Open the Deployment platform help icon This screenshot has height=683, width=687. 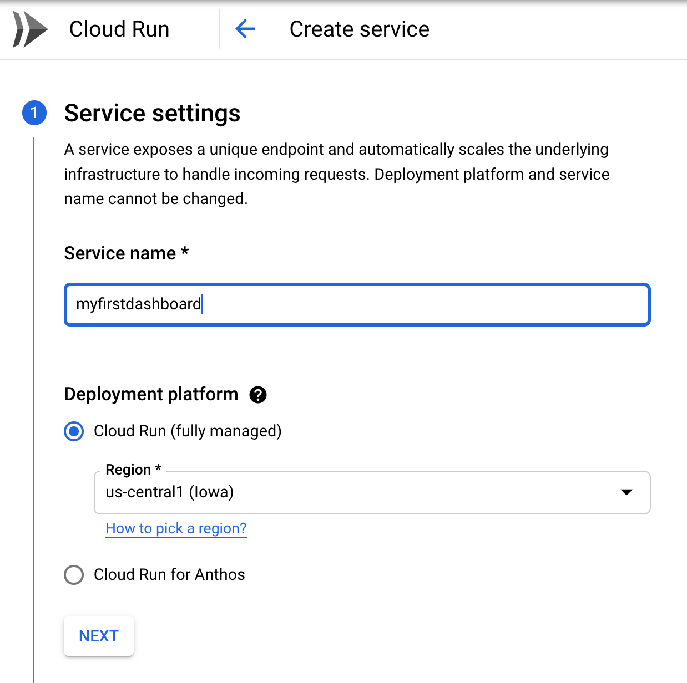click(x=258, y=395)
